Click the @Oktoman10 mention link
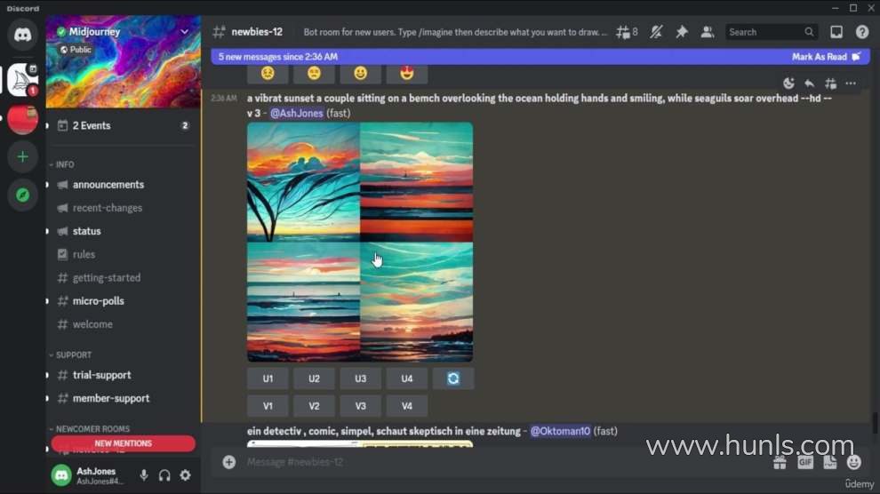Viewport: 880px width, 494px height. click(560, 431)
